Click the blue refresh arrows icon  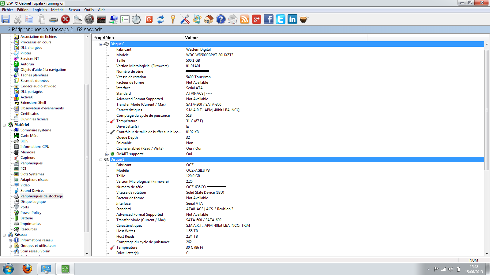(161, 19)
